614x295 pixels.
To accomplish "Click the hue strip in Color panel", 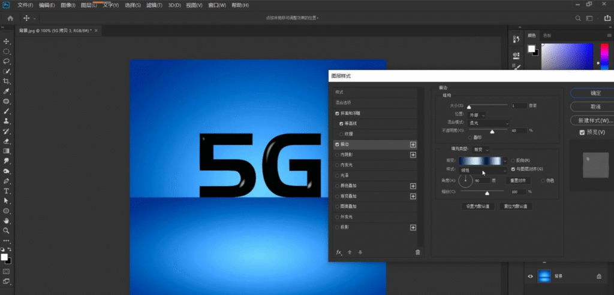I will point(605,57).
